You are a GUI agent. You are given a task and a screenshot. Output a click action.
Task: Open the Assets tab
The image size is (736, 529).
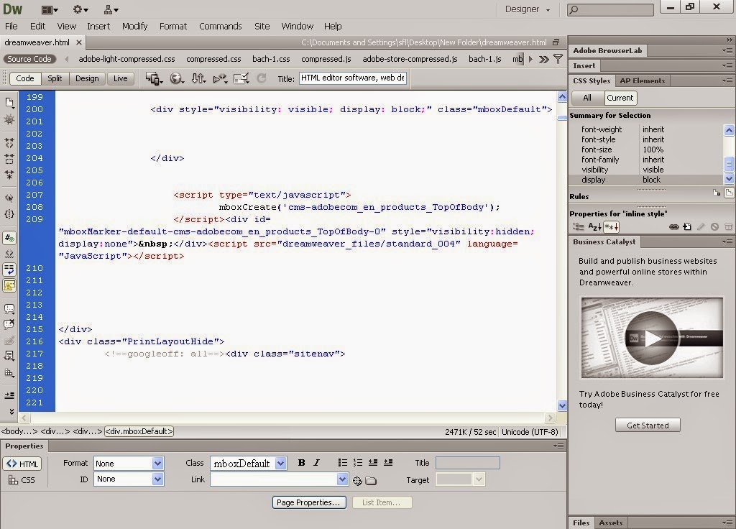tap(610, 523)
